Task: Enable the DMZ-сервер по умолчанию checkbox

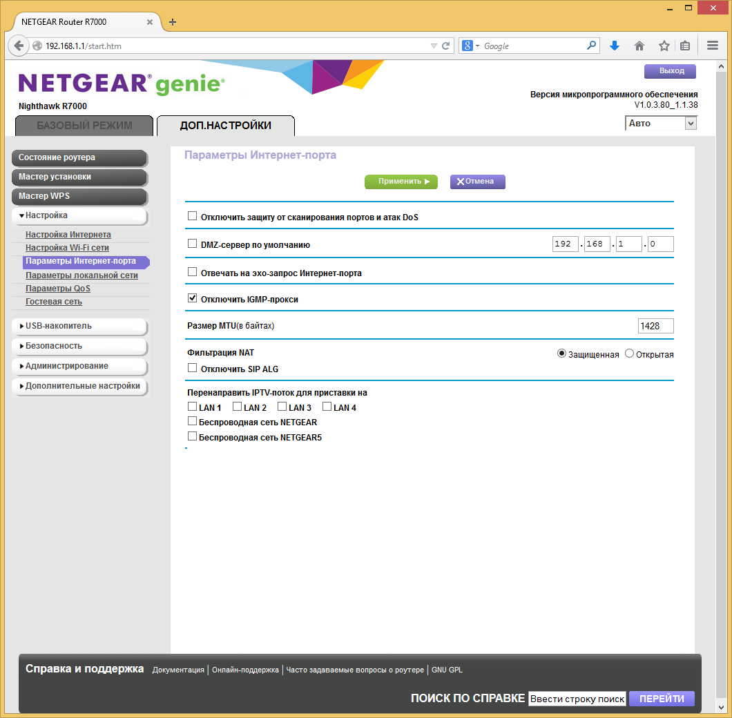Action: click(x=192, y=243)
